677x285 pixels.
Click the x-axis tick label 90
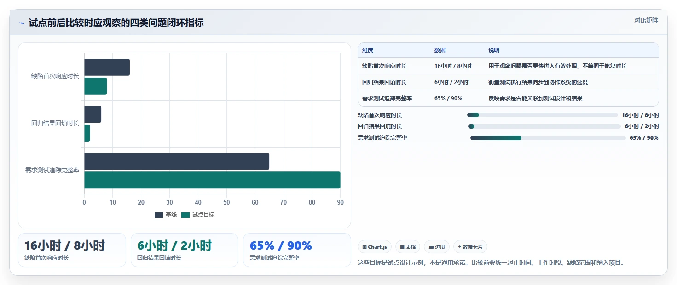click(340, 202)
